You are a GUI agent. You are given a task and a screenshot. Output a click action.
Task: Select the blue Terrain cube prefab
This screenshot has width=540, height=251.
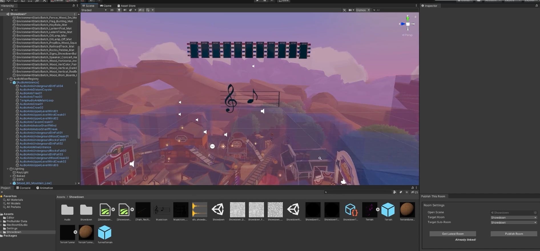pos(388,210)
